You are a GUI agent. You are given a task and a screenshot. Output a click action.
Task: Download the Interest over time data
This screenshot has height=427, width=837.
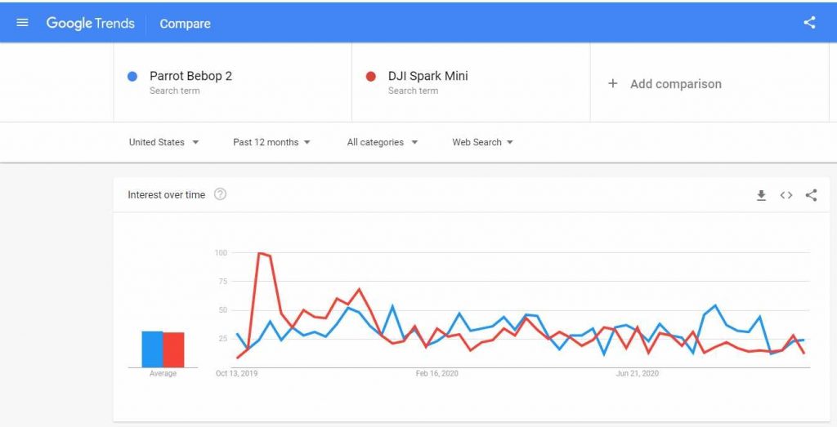click(x=761, y=195)
